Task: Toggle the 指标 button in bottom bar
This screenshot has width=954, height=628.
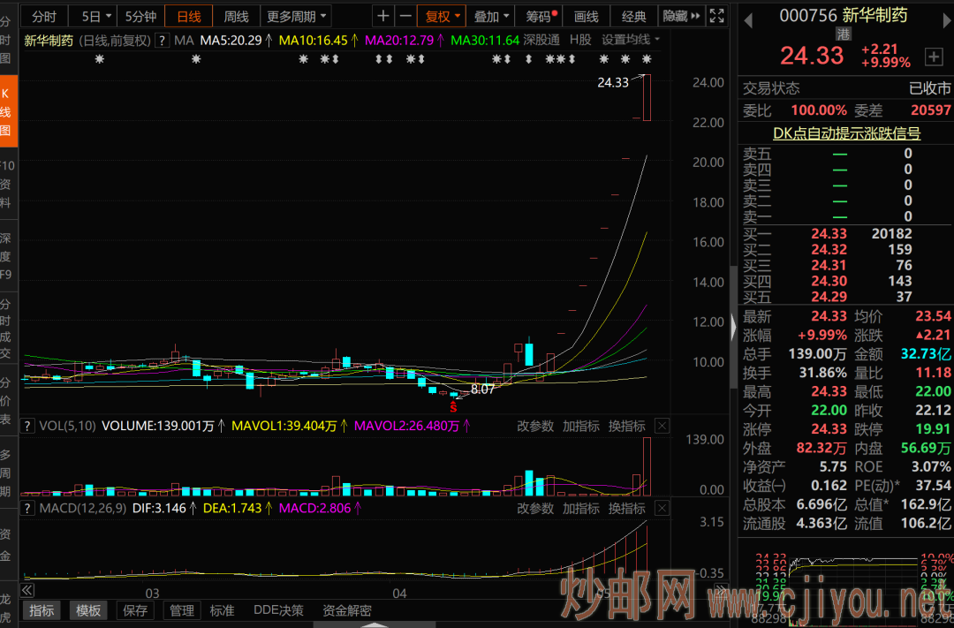Action: [42, 610]
